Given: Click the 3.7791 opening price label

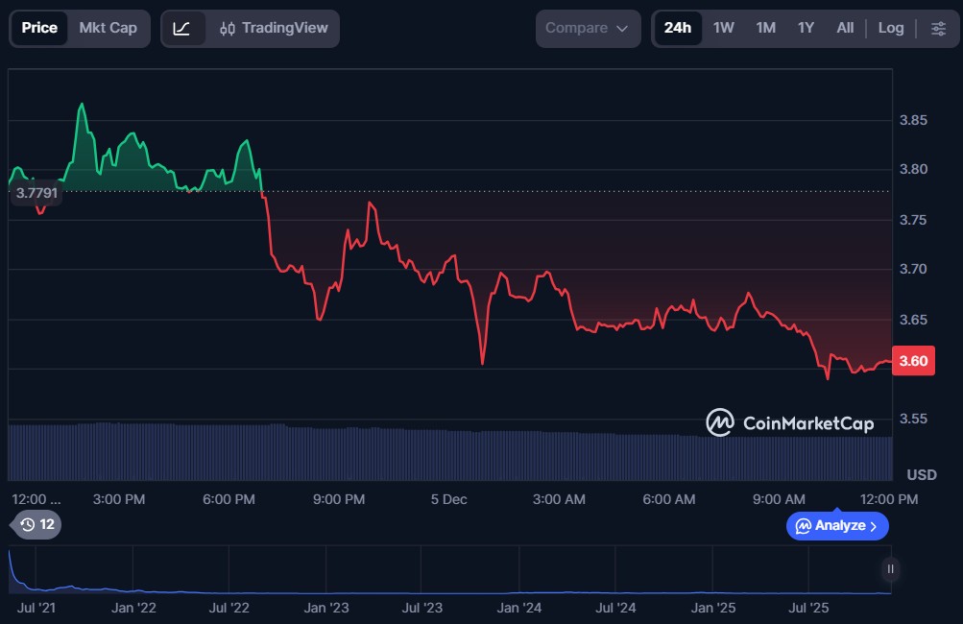Looking at the screenshot, I should tap(36, 193).
